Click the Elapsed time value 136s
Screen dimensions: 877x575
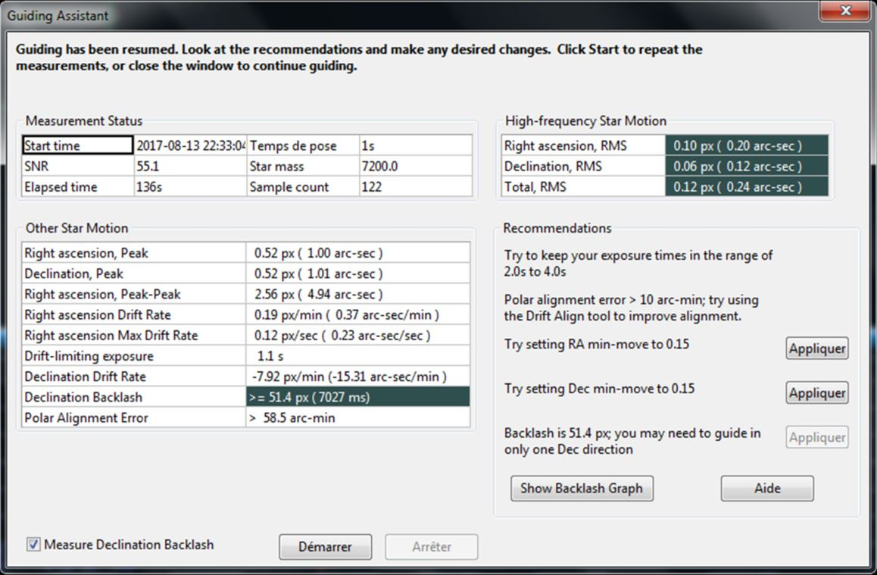click(190, 187)
